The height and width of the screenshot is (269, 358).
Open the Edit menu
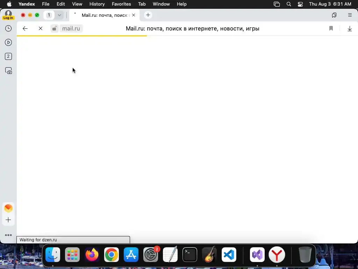point(61,4)
